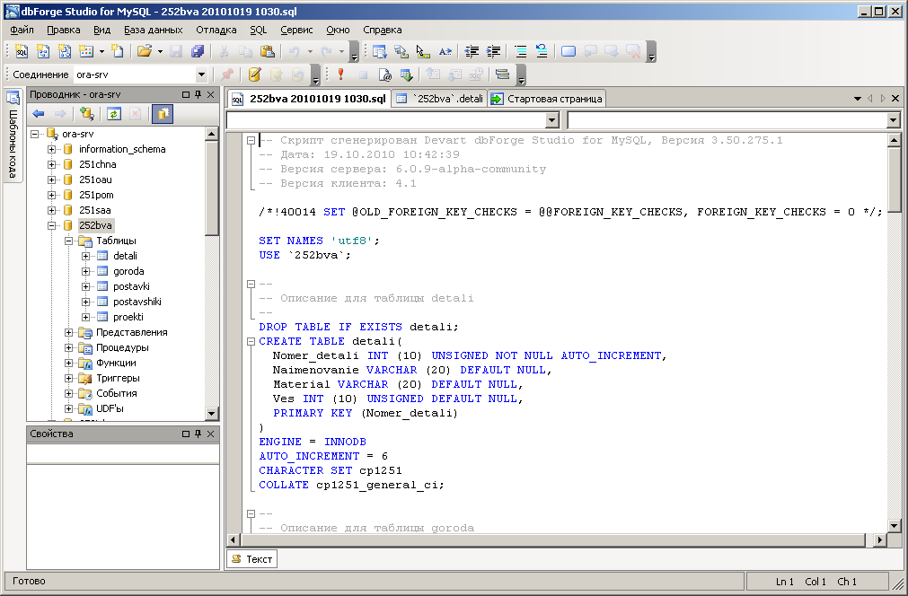Open the SQL menu
The image size is (908, 596).
click(258, 30)
